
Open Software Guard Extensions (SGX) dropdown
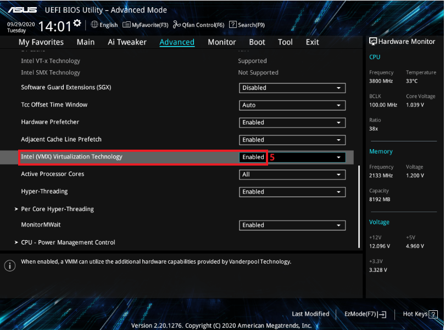point(292,88)
